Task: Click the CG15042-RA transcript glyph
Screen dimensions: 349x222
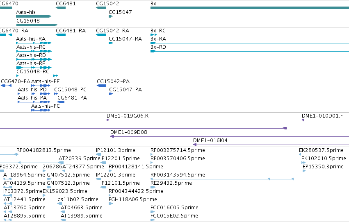Action: click(101, 35)
